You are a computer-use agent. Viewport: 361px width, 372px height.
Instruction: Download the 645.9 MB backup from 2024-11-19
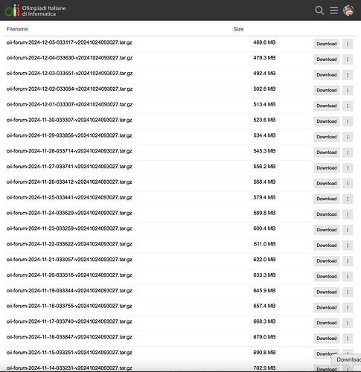pyautogui.click(x=327, y=292)
